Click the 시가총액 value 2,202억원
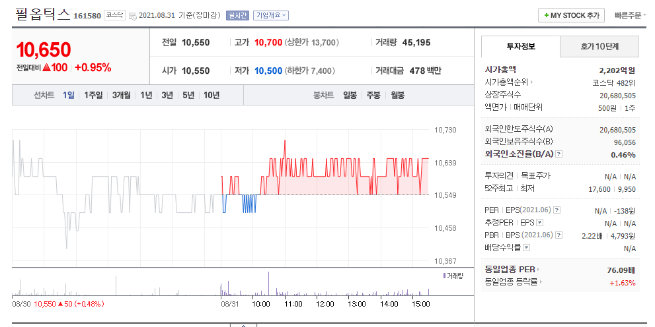 (x=617, y=71)
